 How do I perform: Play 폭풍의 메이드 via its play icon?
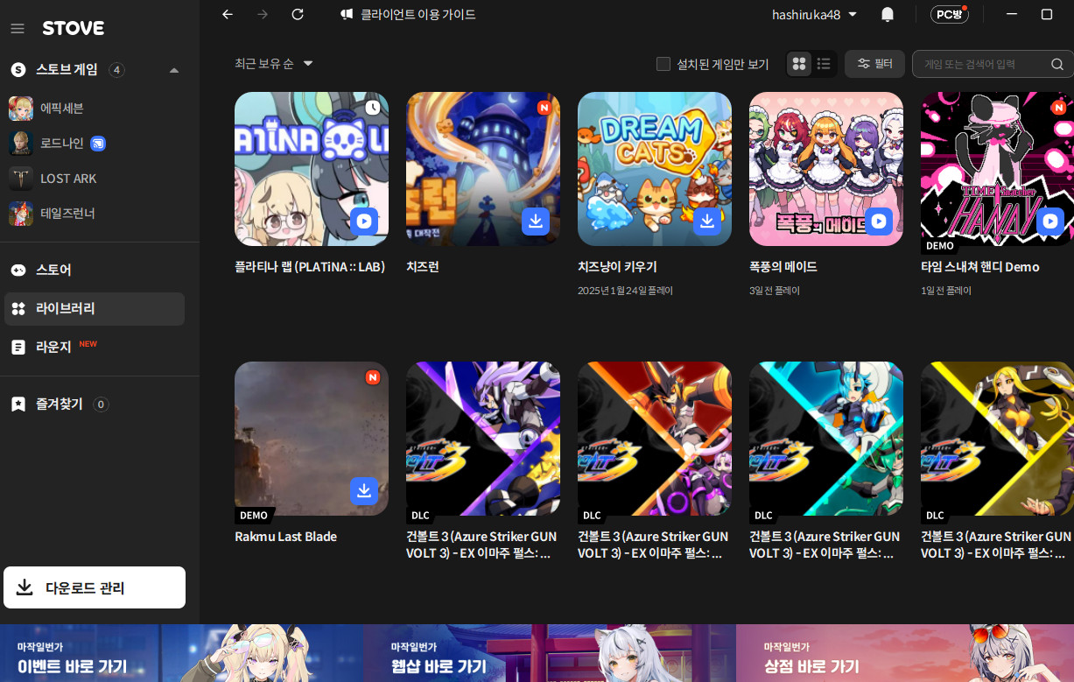coord(879,221)
